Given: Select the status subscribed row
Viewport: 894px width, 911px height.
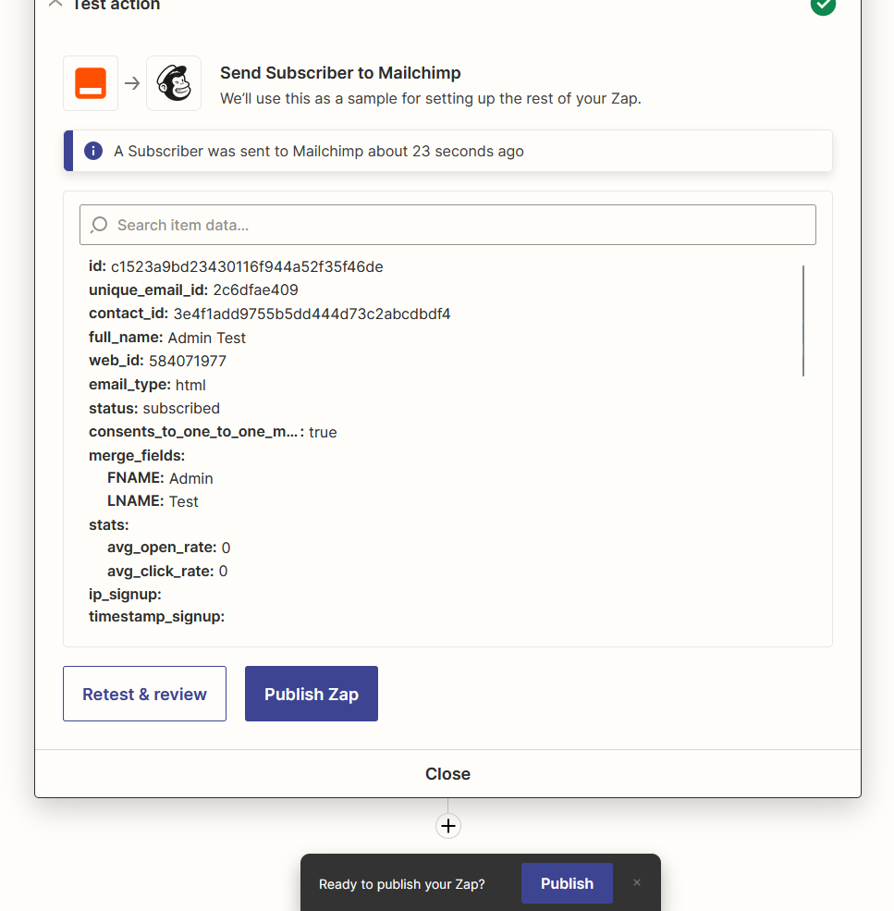Looking at the screenshot, I should (154, 408).
